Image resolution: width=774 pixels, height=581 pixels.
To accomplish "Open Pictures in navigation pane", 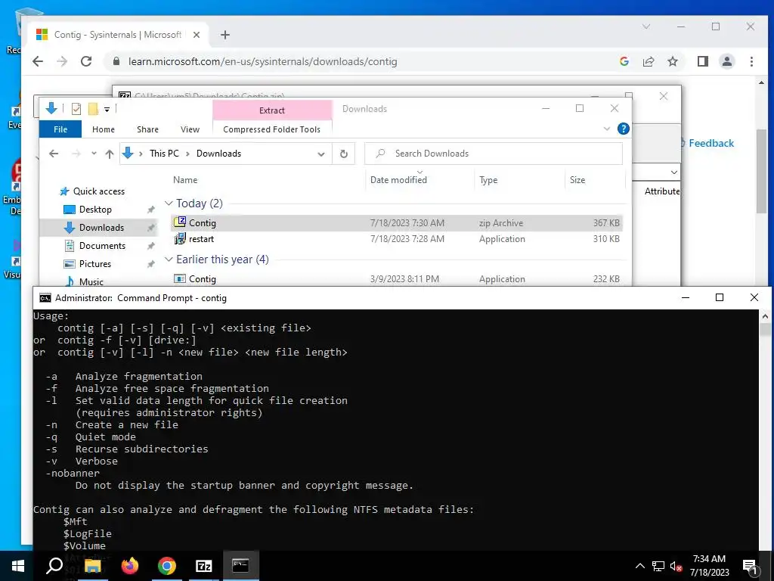I will [x=94, y=264].
